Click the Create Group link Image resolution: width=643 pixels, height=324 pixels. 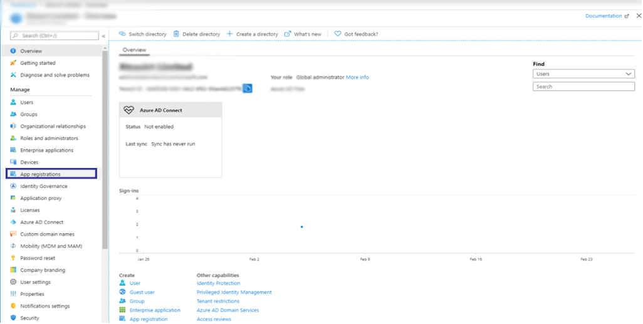click(137, 301)
